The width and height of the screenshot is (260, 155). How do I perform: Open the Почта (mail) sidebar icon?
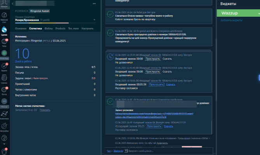pyautogui.click(x=4, y=91)
